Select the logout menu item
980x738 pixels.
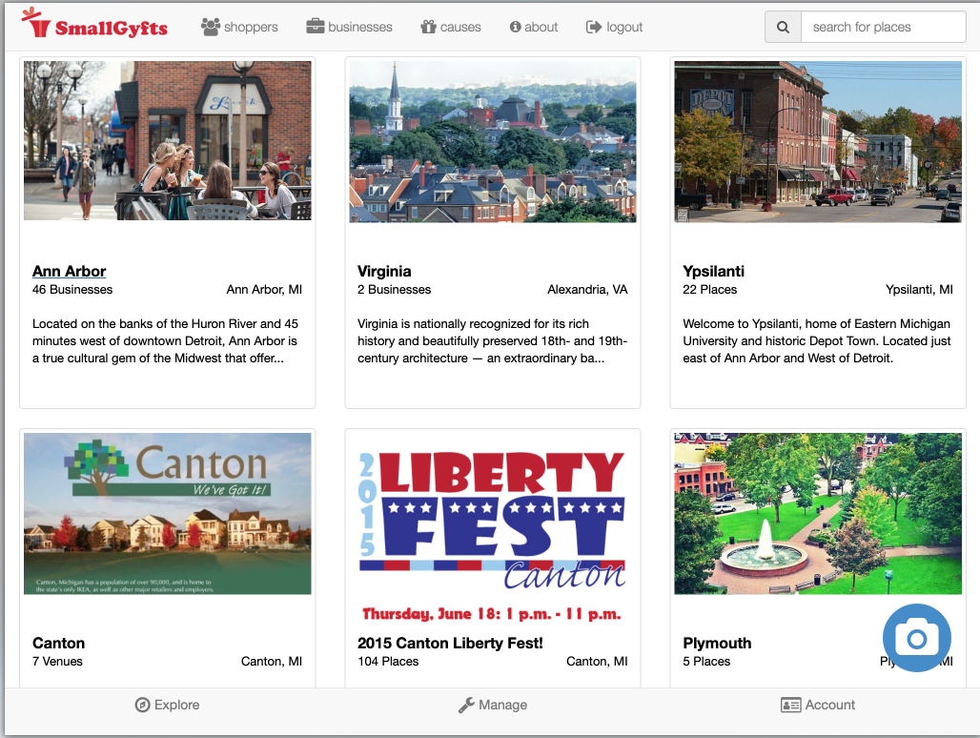click(x=614, y=27)
